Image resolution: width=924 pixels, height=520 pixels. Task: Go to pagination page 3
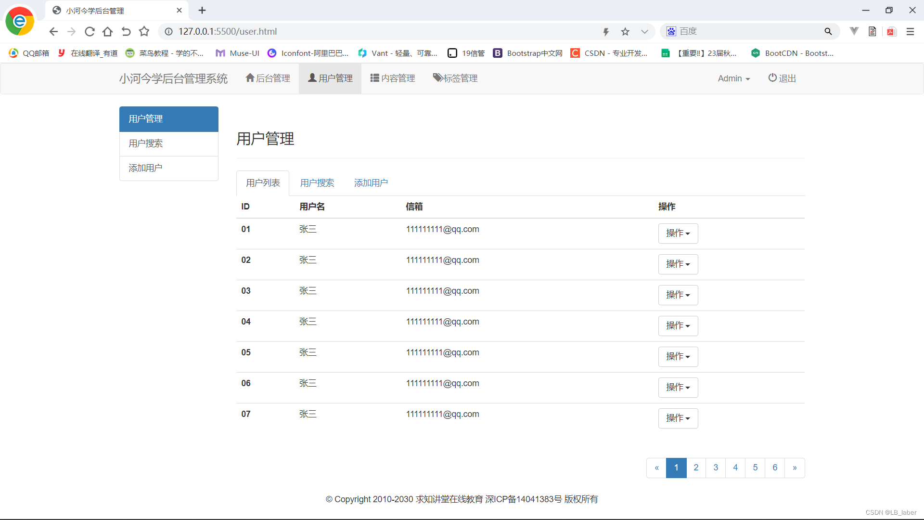716,468
